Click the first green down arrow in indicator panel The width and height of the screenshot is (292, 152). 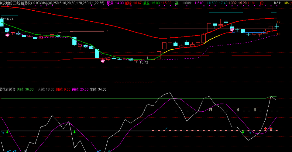click(7, 132)
